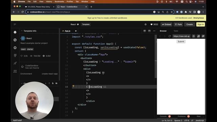Click the preview layout toggle icon
Screen dimensions: 217x122
(149, 31)
